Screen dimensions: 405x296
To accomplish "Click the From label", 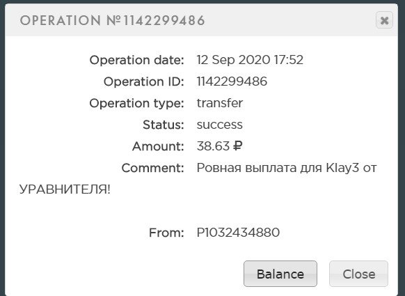I will 166,233.
